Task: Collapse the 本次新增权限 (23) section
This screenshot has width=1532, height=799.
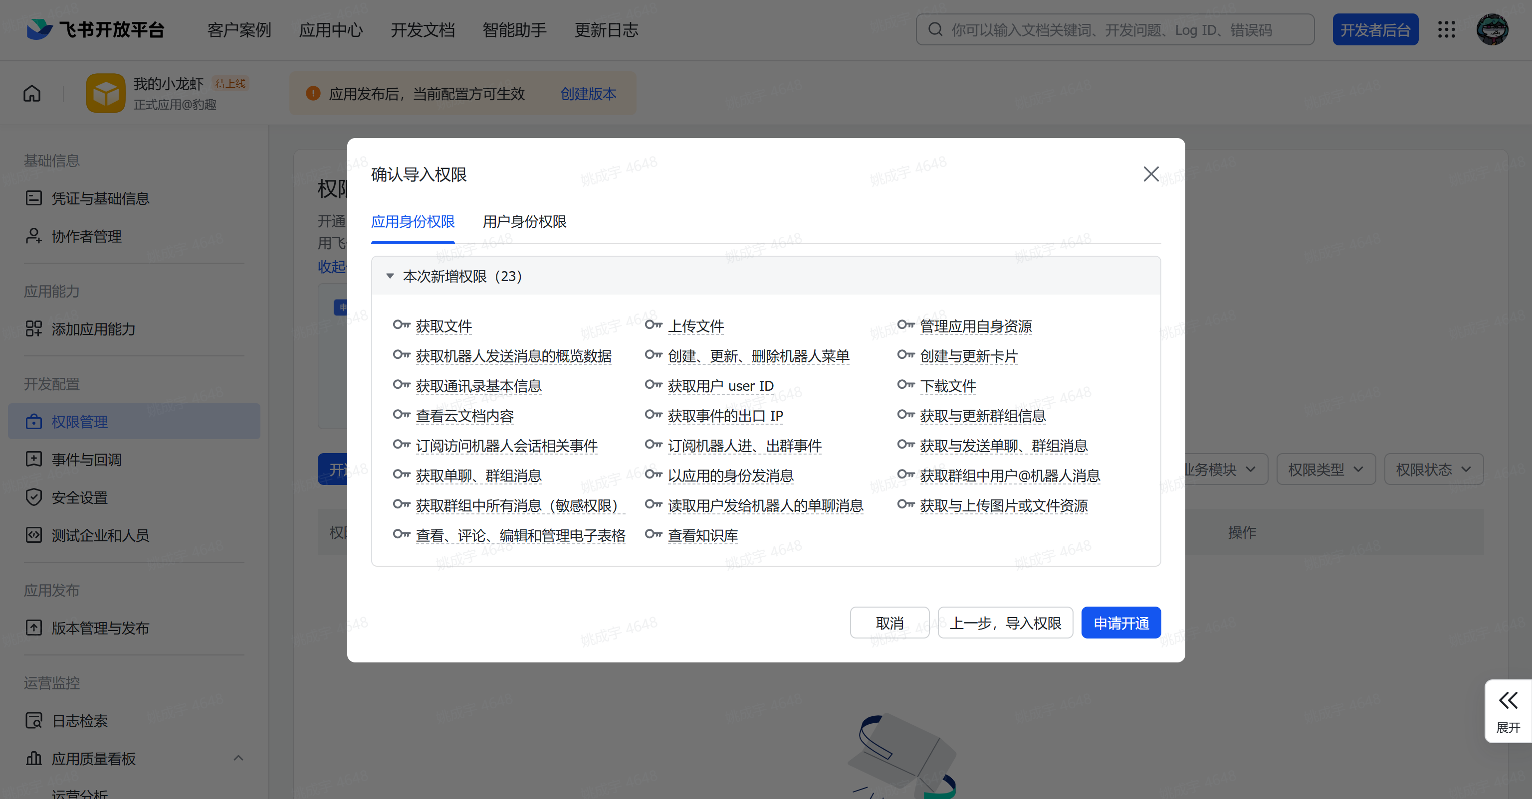Action: tap(390, 276)
